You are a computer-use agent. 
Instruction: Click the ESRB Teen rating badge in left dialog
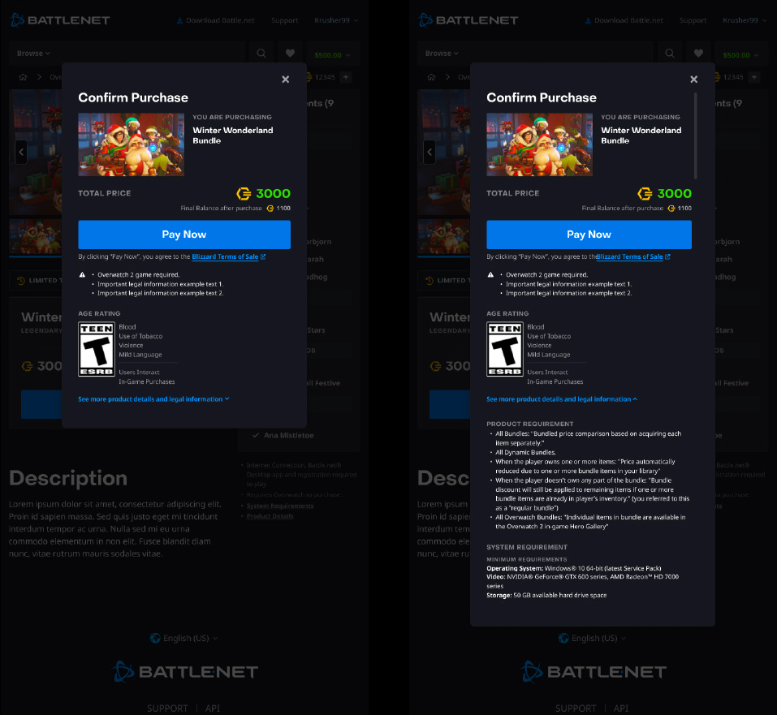[97, 349]
